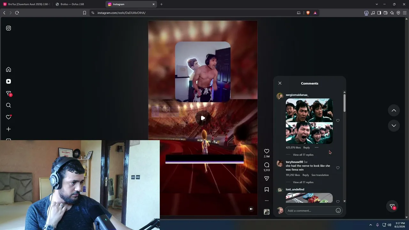The height and width of the screenshot is (230, 409).
Task: Open the Reels icon in the sidebar
Action: tap(9, 81)
